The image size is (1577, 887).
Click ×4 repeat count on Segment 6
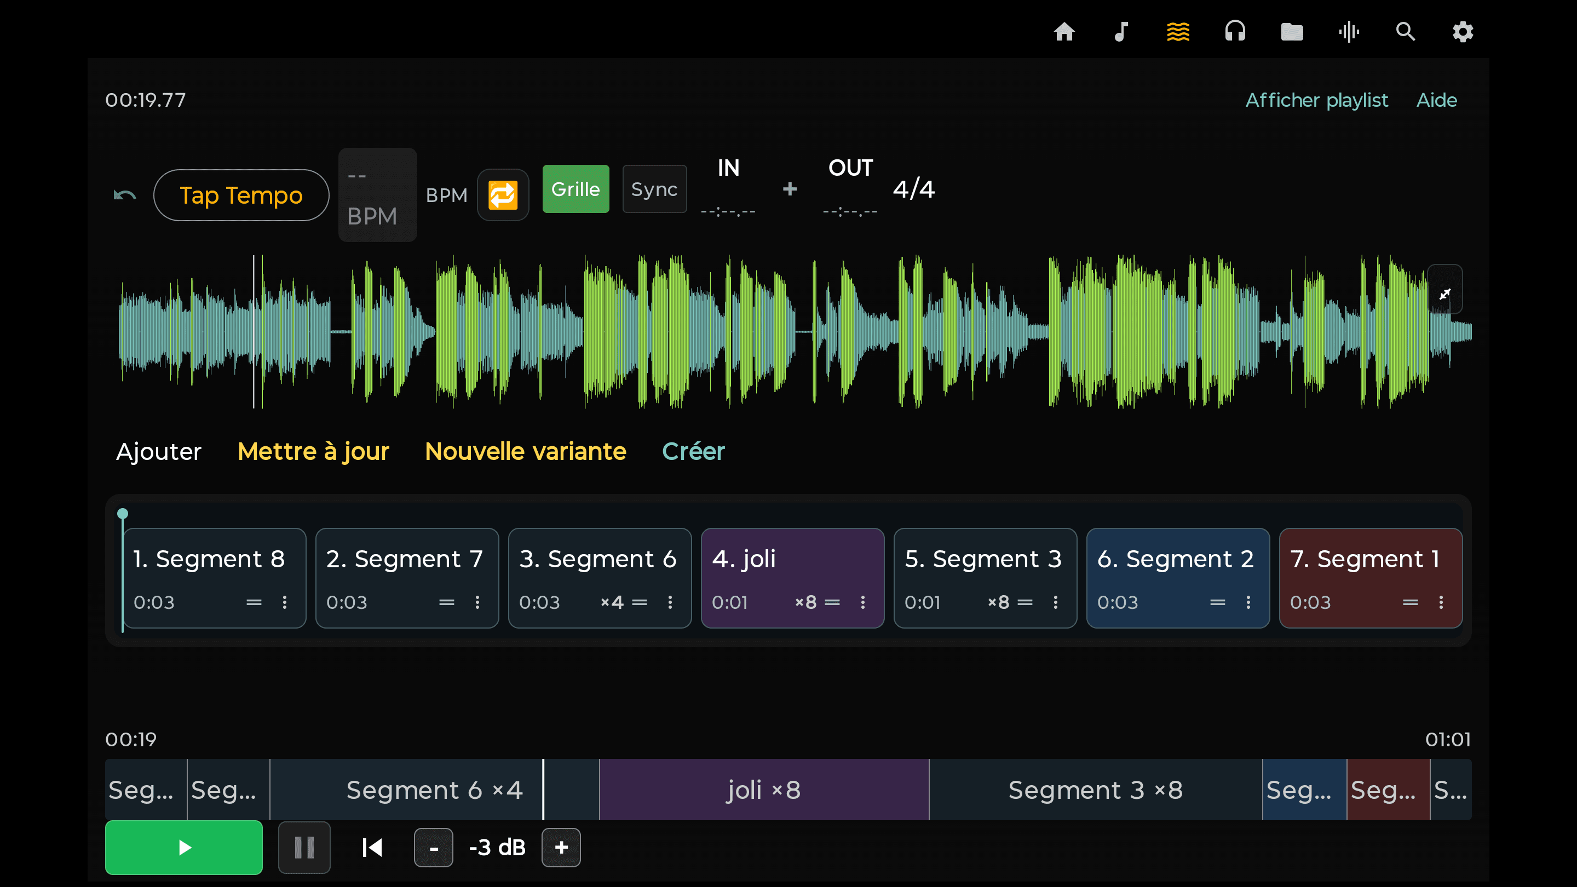click(x=612, y=602)
